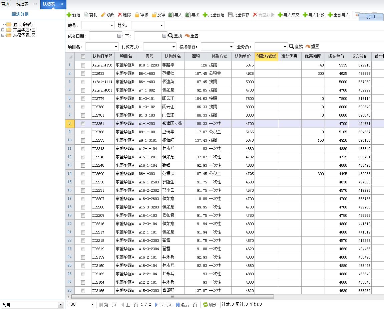Switch to the 首页 tab
The width and height of the screenshot is (384, 309).
click(5, 4)
